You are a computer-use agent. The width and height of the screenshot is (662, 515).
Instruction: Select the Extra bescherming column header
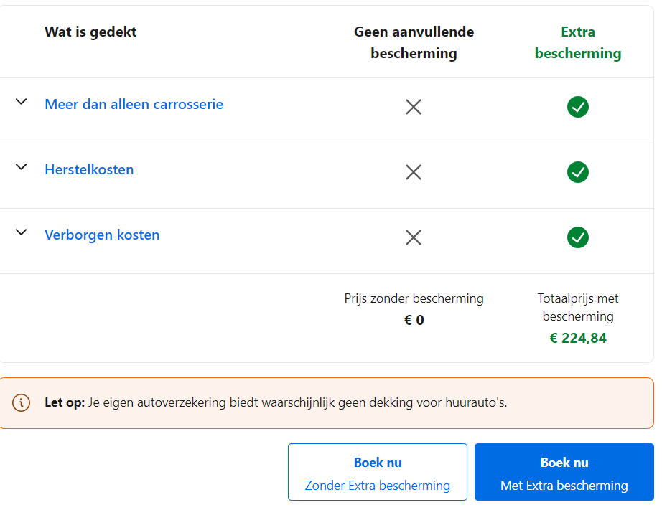[x=578, y=42]
